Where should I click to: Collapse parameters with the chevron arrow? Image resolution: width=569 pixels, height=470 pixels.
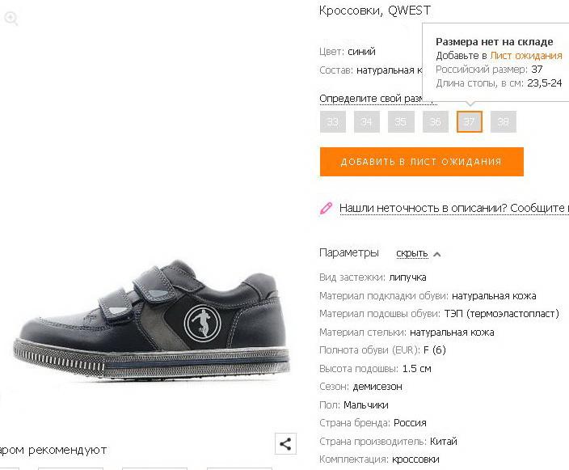point(437,254)
